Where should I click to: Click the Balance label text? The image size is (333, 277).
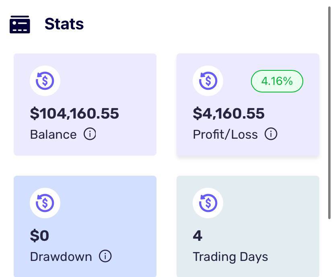(53, 134)
